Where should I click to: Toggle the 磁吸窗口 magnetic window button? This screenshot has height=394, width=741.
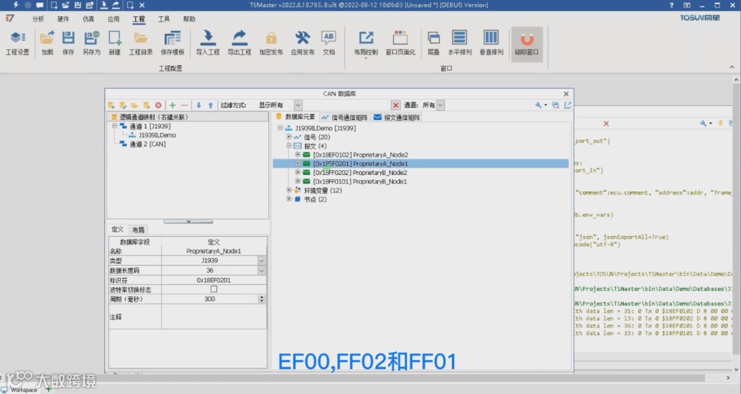pyautogui.click(x=527, y=43)
